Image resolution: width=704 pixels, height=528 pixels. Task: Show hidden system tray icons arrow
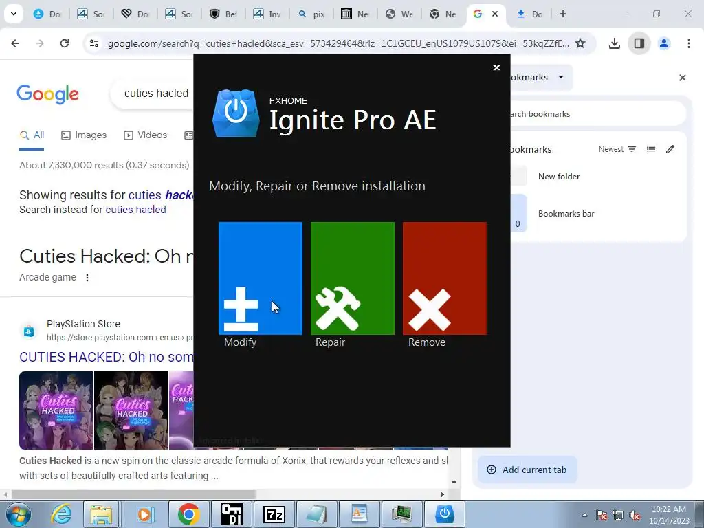(584, 515)
